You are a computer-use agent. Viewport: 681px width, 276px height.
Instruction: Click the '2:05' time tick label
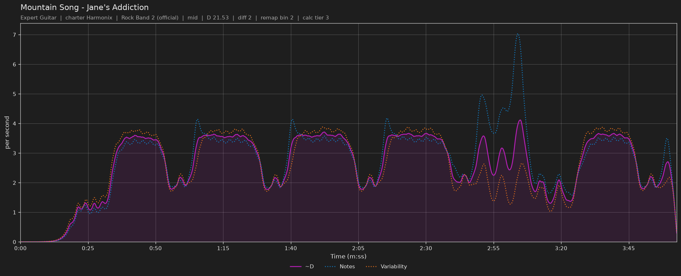point(358,248)
